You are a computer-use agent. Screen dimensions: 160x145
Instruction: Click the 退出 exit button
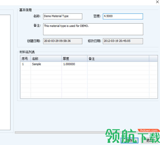click(150, 140)
